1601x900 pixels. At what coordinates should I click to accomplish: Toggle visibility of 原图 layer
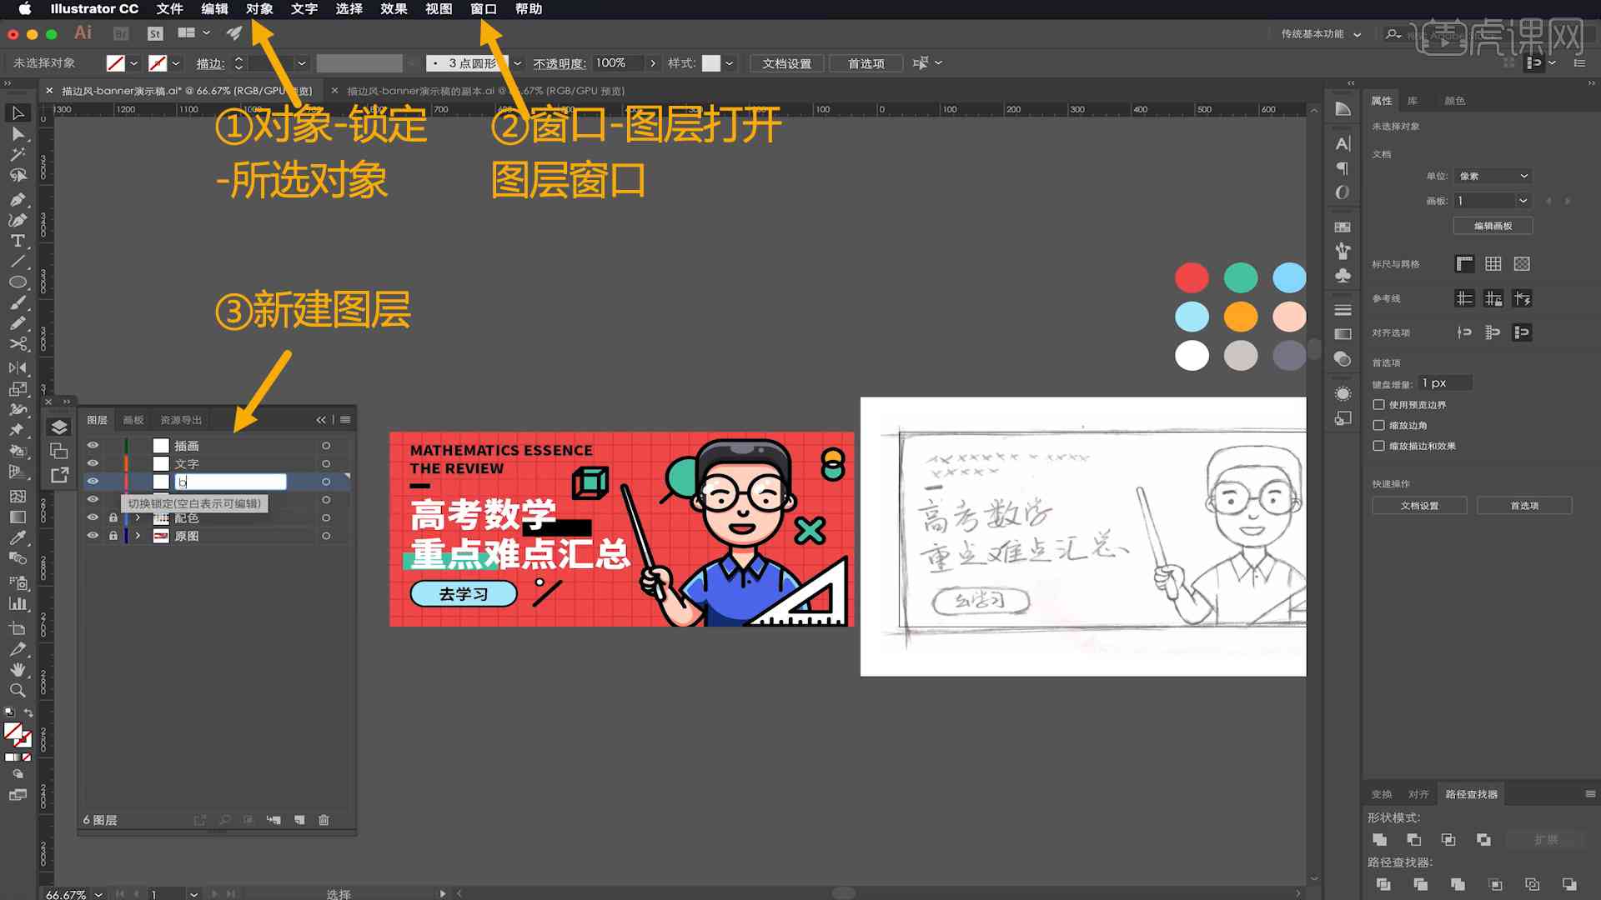[x=93, y=535]
